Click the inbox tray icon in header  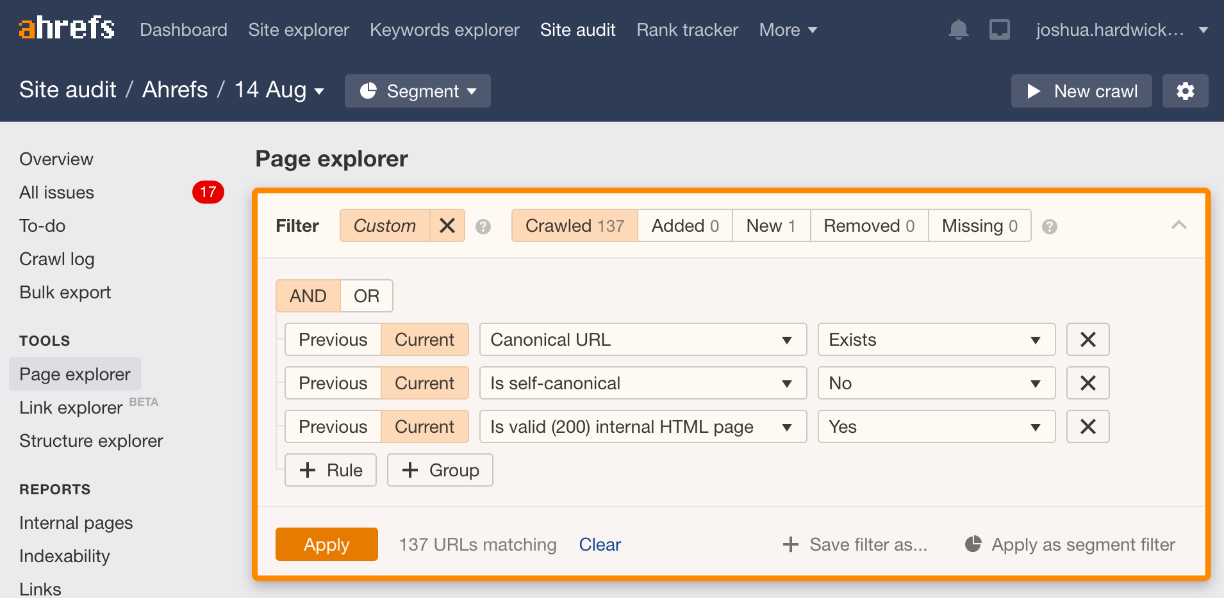click(999, 29)
